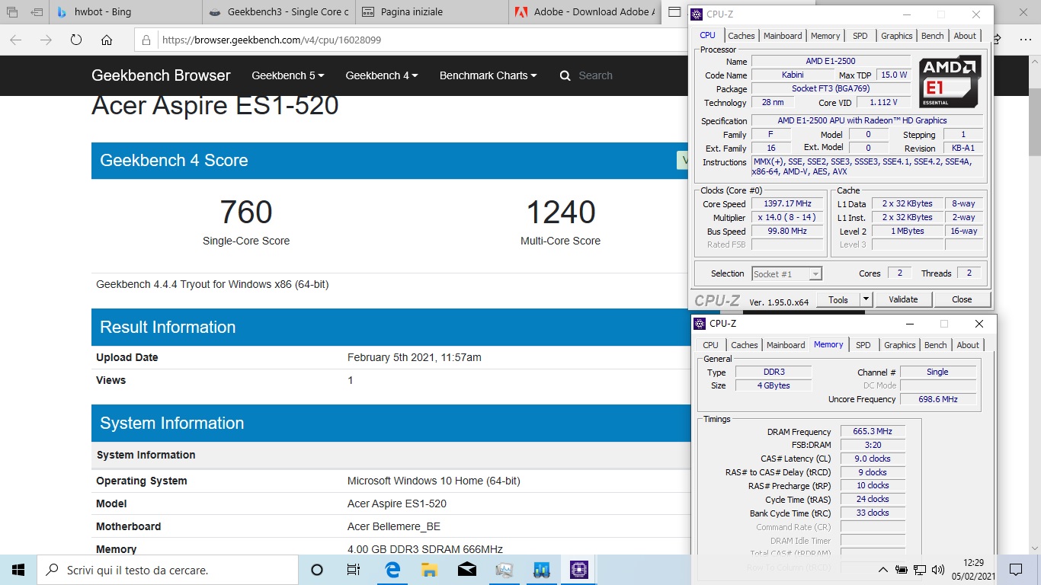Click the volume speaker tray icon

938,570
